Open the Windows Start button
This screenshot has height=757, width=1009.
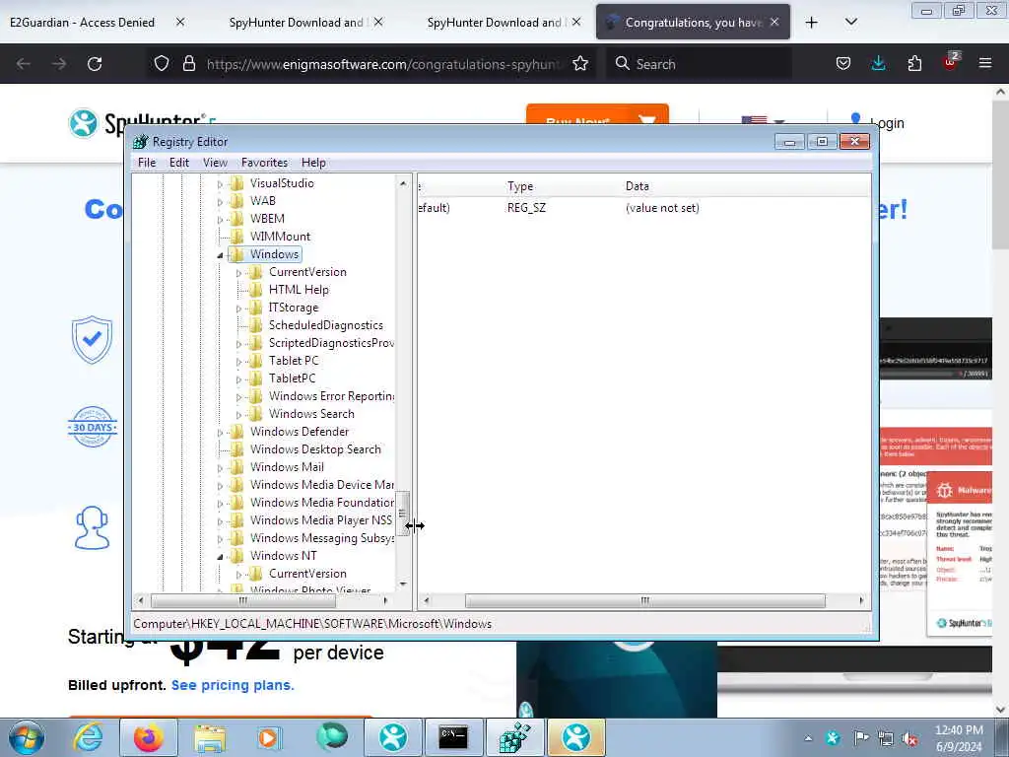[x=27, y=737]
